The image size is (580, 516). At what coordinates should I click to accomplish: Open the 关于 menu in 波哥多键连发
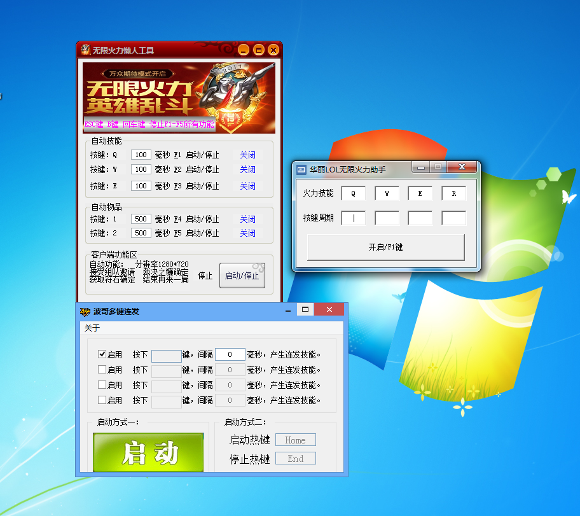coord(92,328)
